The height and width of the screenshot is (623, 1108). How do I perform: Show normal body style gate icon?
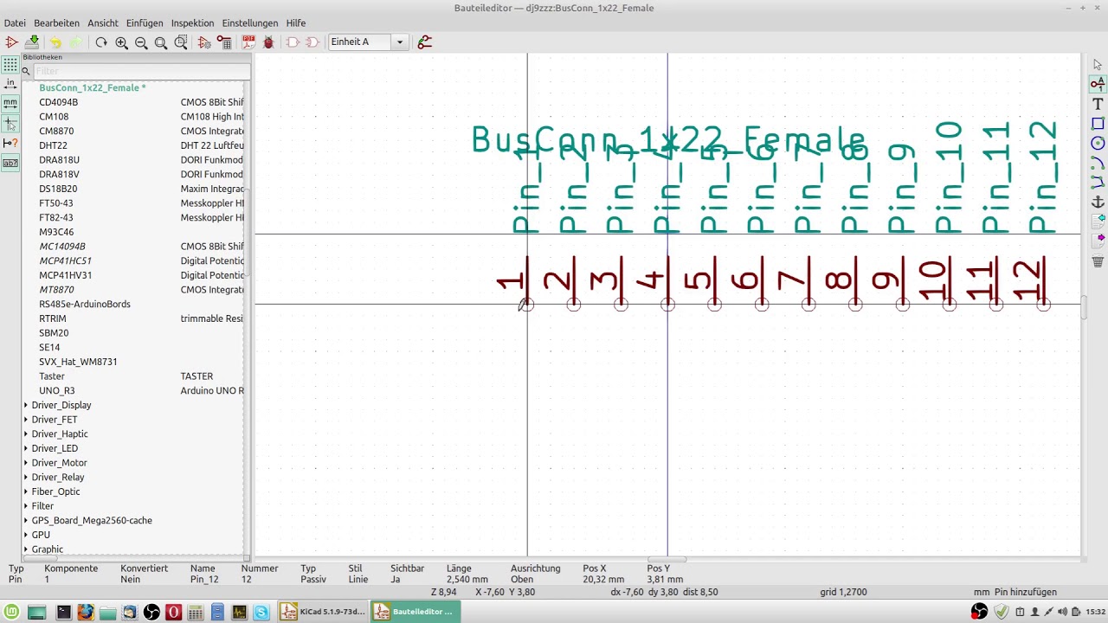293,42
